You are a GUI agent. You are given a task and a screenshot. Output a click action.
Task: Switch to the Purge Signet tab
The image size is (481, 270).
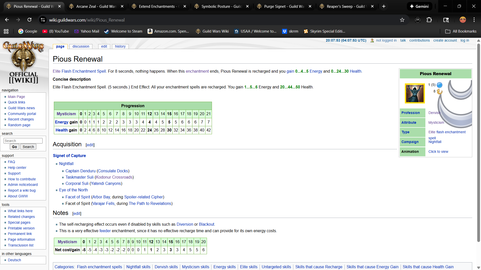click(284, 6)
